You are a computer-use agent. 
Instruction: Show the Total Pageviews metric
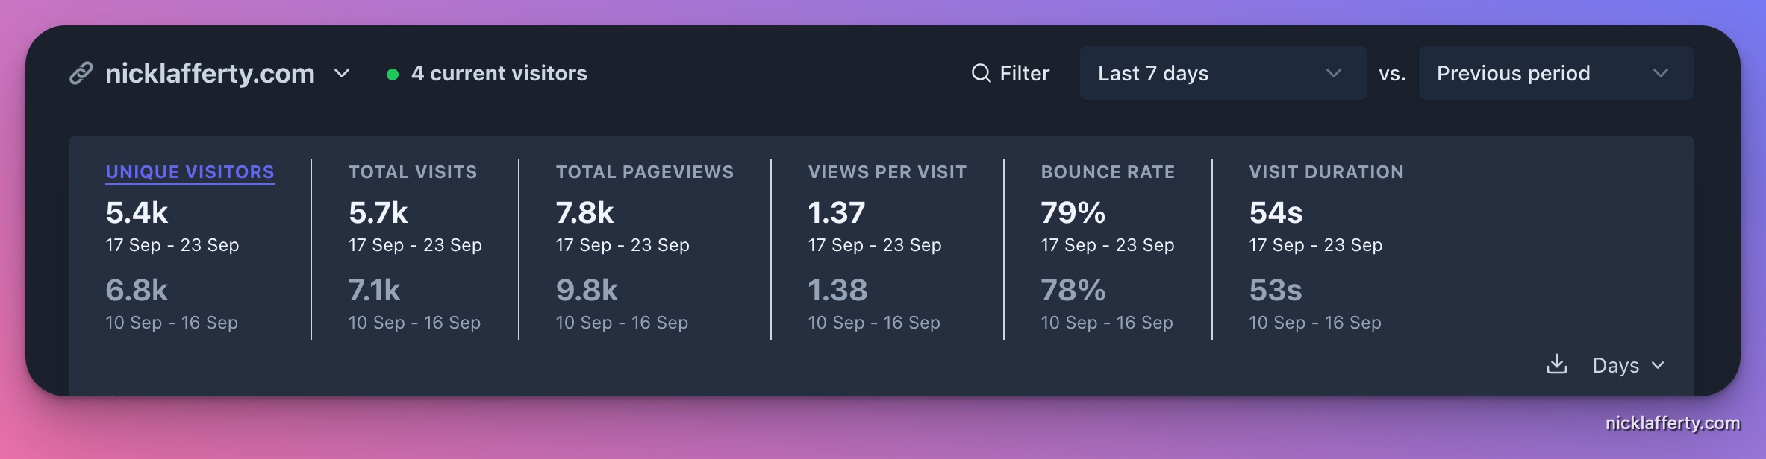(x=645, y=172)
